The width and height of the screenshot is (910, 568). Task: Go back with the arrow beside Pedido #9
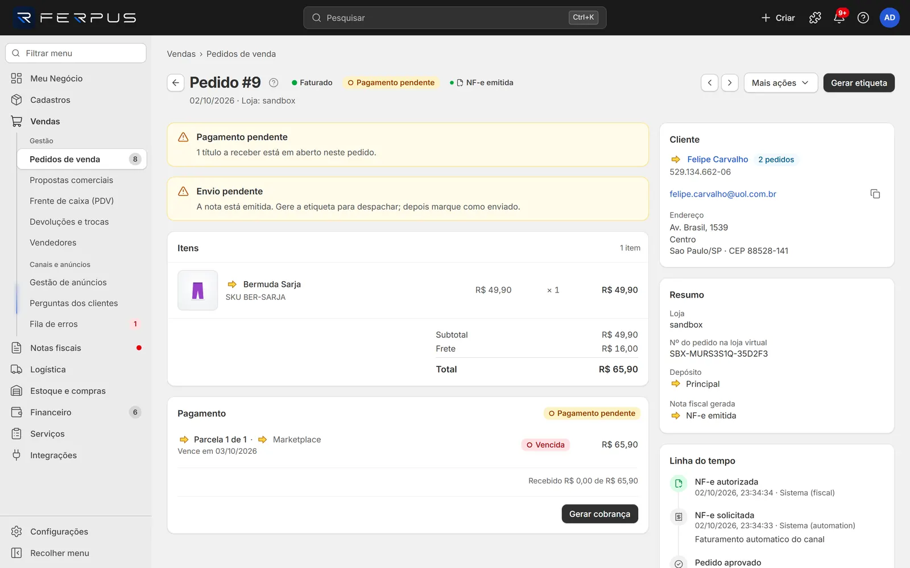(176, 83)
